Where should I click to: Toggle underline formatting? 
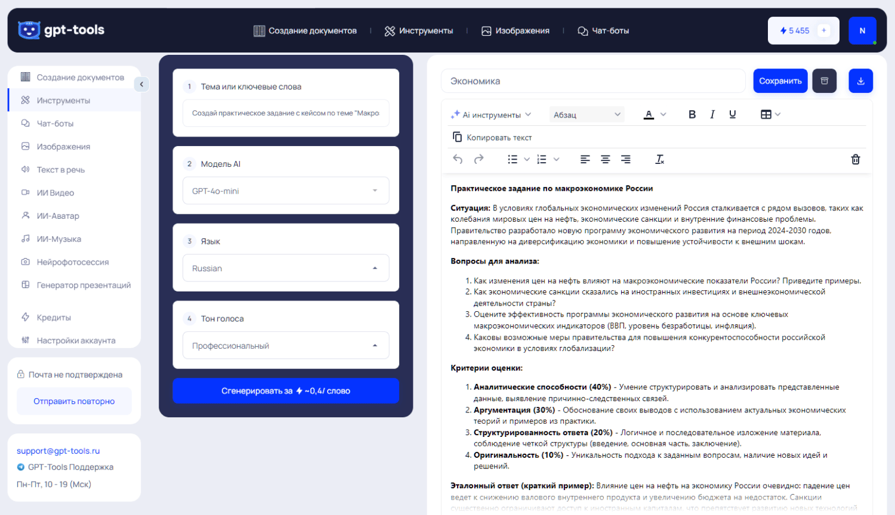pyautogui.click(x=732, y=114)
